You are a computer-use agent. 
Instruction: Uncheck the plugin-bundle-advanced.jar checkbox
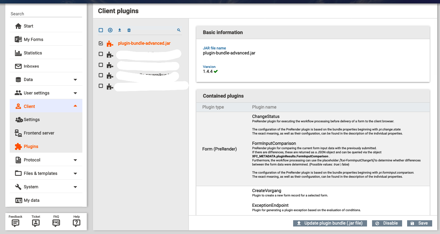click(x=101, y=43)
